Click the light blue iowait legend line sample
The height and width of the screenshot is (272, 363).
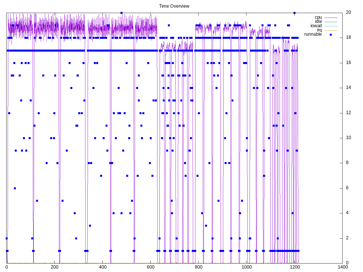click(x=331, y=26)
